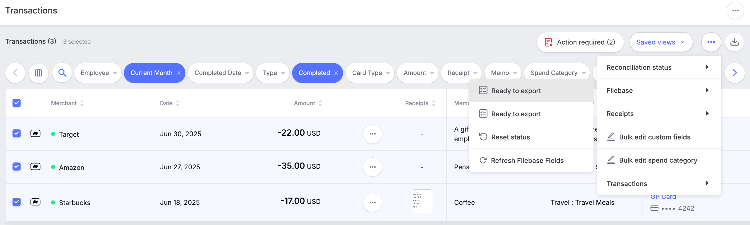Uncheck the Amazon row checkbox
750x225 pixels.
[x=16, y=166]
